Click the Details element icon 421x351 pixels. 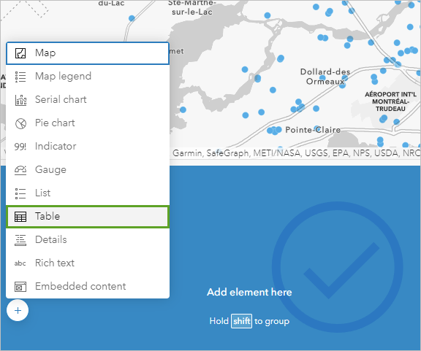coord(20,240)
